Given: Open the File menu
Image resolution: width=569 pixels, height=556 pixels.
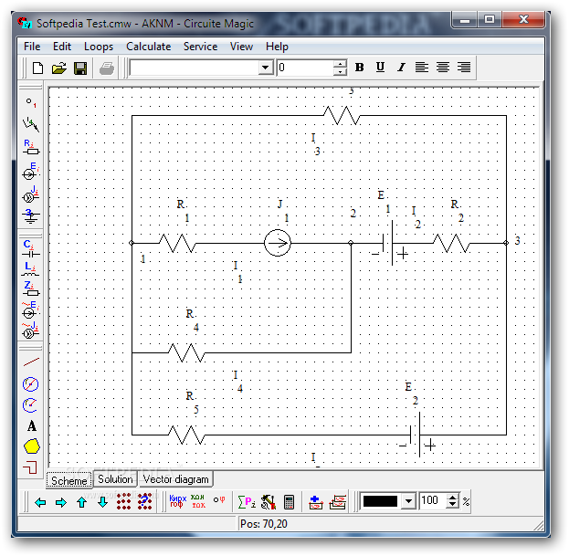Looking at the screenshot, I should 32,47.
